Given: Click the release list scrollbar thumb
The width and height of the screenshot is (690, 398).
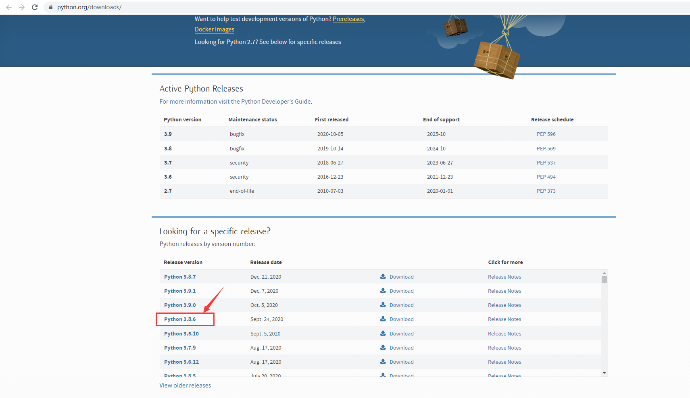Looking at the screenshot, I should coord(604,280).
